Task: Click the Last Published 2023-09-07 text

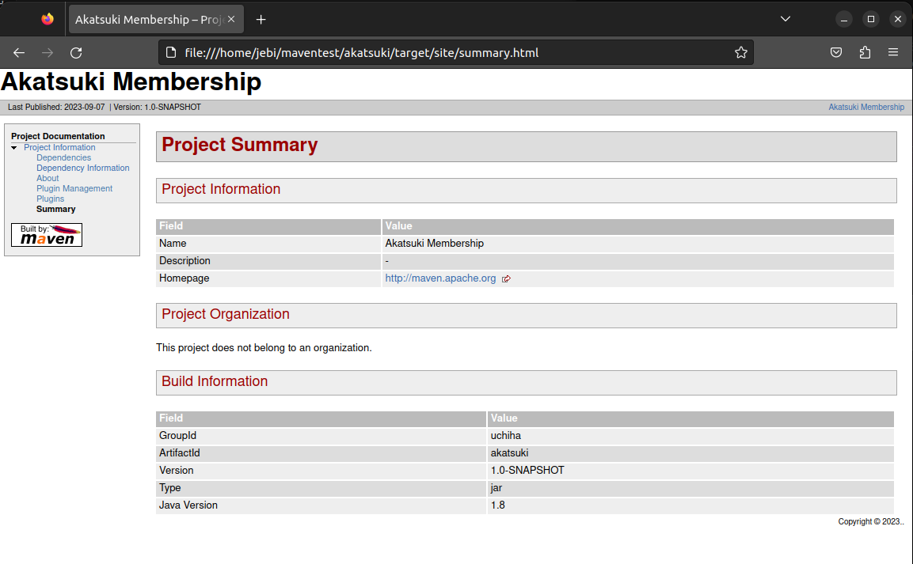Action: pos(56,107)
